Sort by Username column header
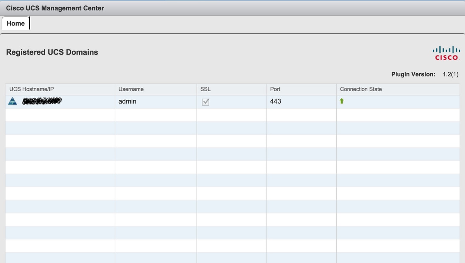Viewport: 465px width, 263px height. (156, 89)
